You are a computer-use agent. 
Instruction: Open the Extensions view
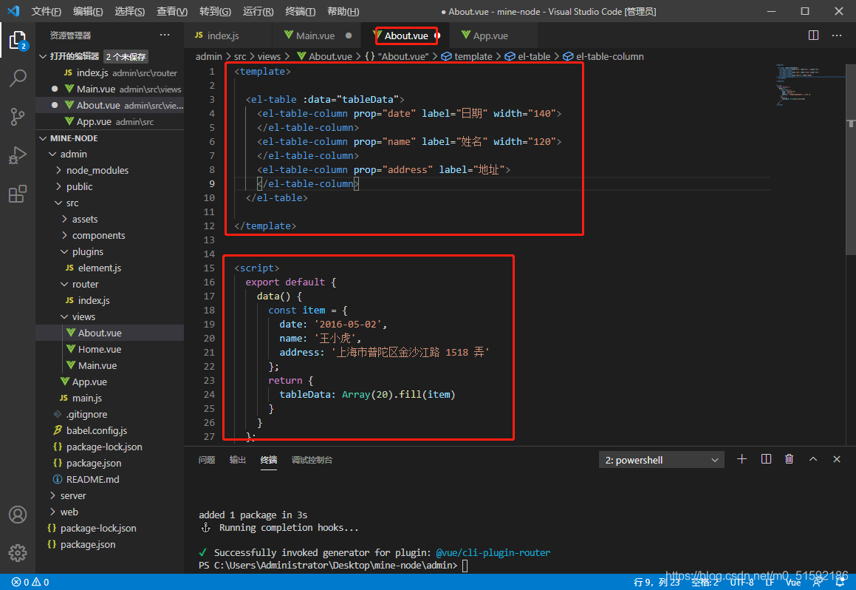click(18, 194)
